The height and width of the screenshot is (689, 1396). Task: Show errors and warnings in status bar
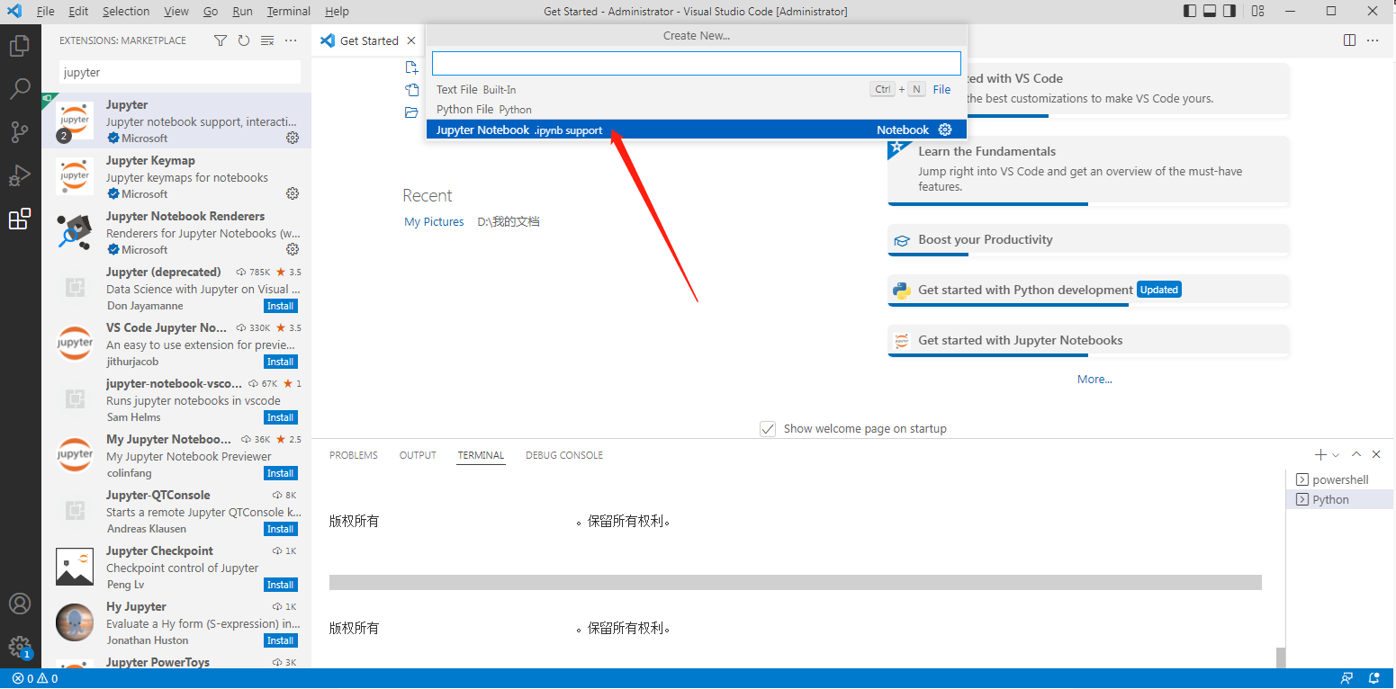[x=36, y=678]
